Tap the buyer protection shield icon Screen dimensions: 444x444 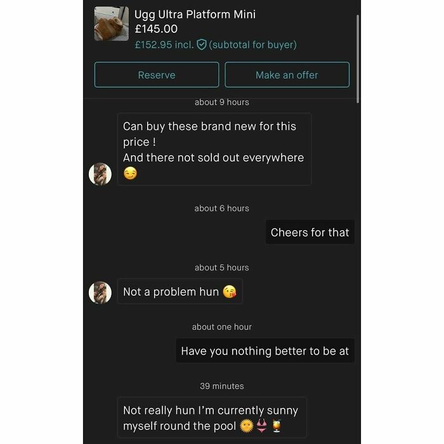[201, 45]
